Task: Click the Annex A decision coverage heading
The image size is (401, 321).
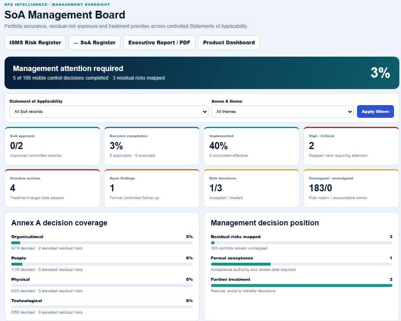Action: (59, 223)
